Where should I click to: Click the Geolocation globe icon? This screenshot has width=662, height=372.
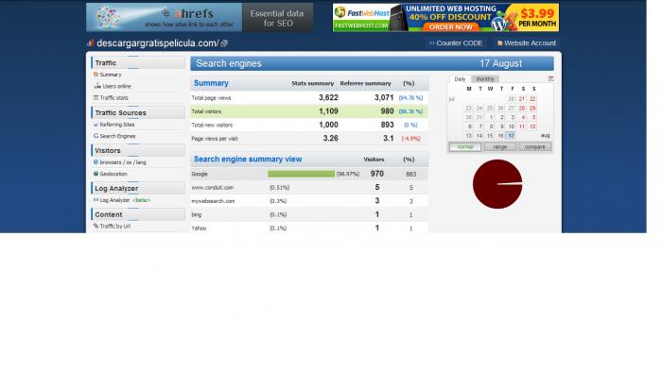click(x=96, y=174)
